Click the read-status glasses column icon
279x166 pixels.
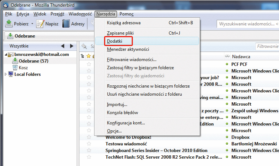227,57
